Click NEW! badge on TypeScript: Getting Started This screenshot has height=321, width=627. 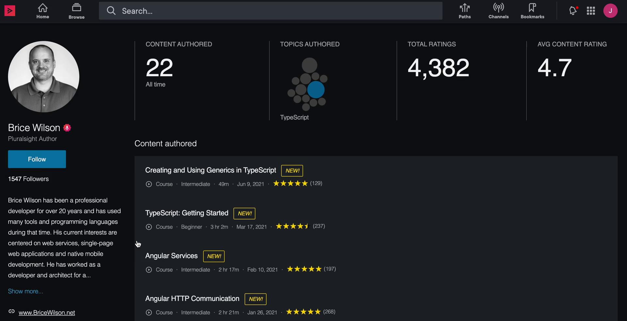[x=245, y=213]
